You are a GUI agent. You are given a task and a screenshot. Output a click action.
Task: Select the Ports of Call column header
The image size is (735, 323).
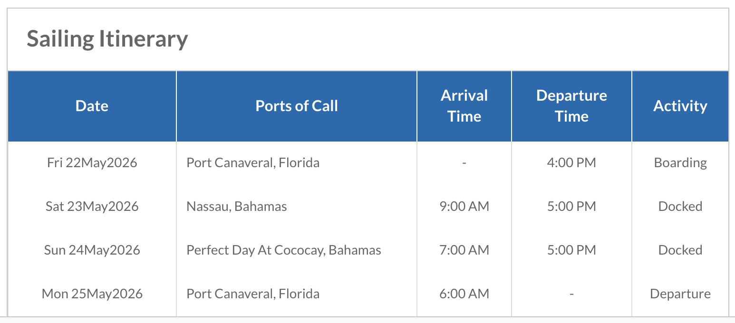tap(297, 106)
